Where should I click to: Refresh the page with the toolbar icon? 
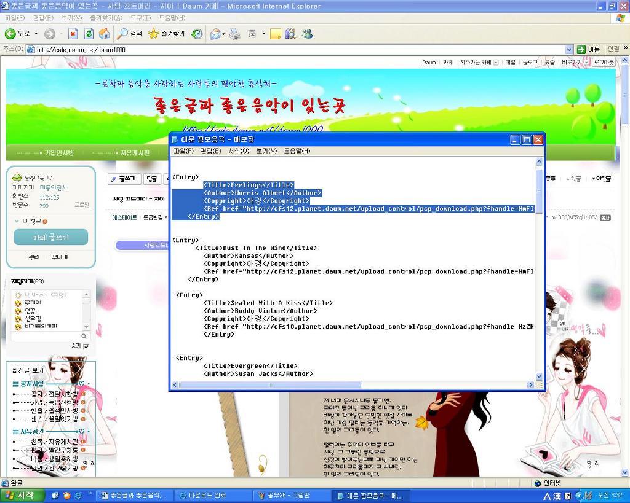pyautogui.click(x=89, y=34)
